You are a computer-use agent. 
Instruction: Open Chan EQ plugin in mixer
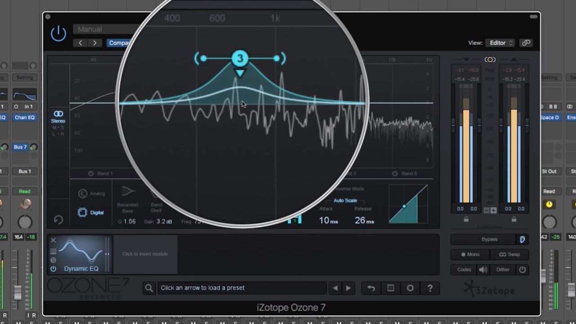(24, 117)
